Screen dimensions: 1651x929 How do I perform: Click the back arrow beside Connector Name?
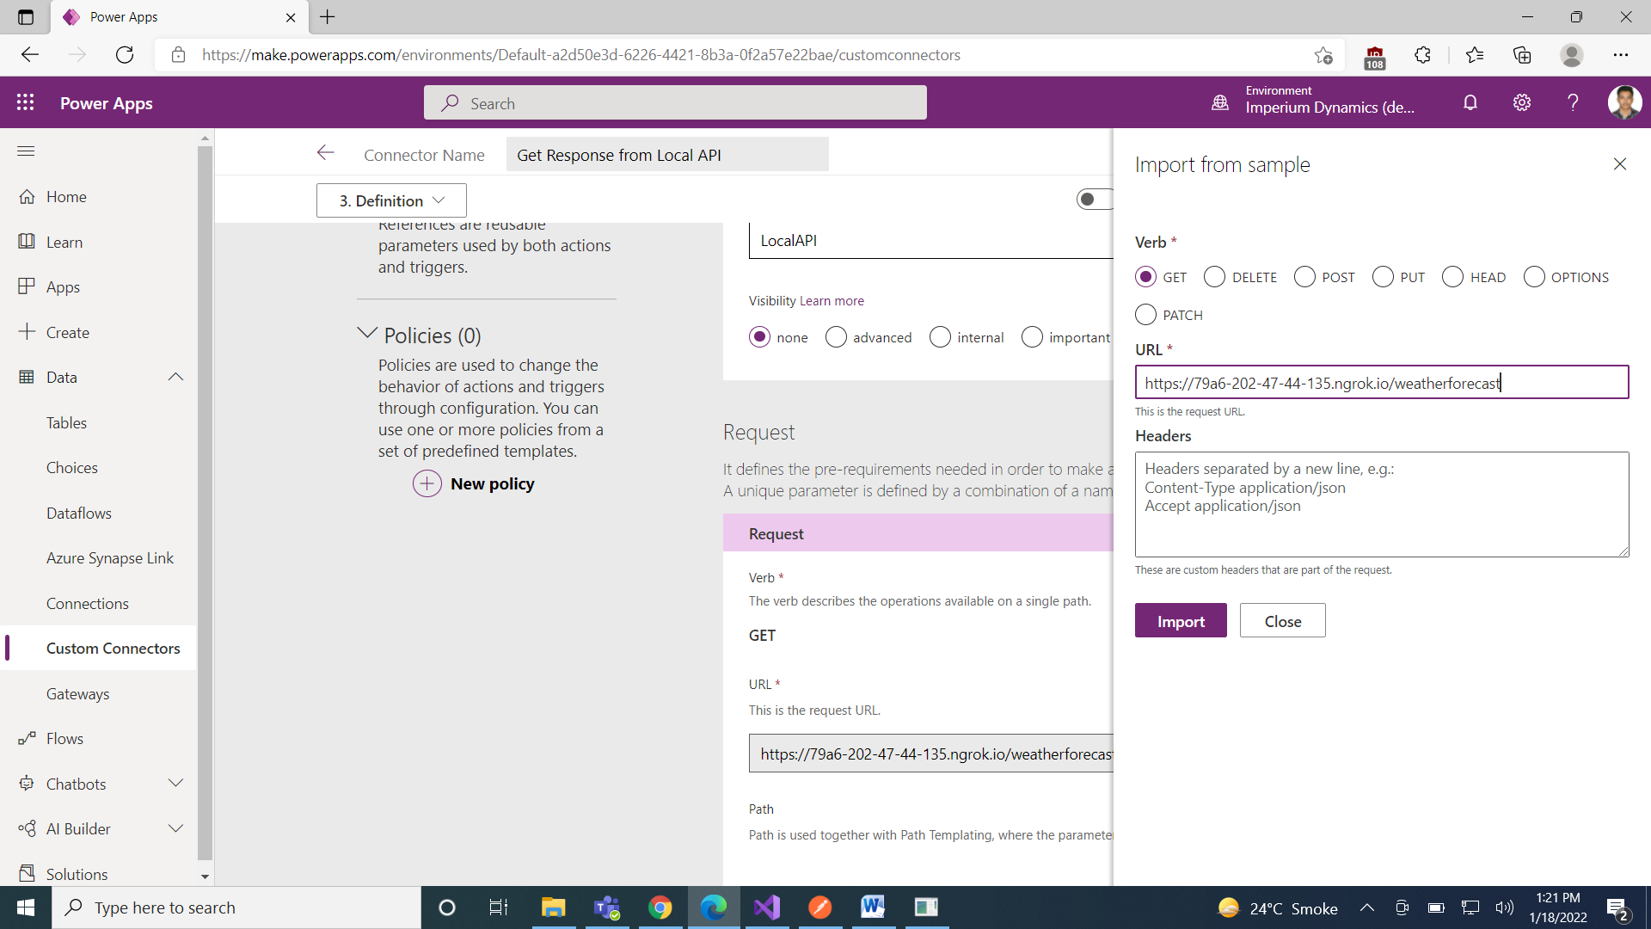(x=325, y=153)
